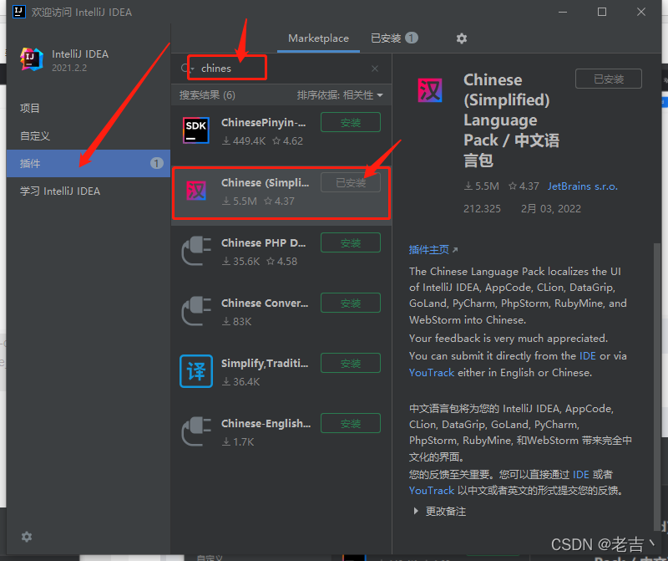The image size is (668, 561).
Task: Select 插件 in the sidebar
Action: [x=89, y=163]
